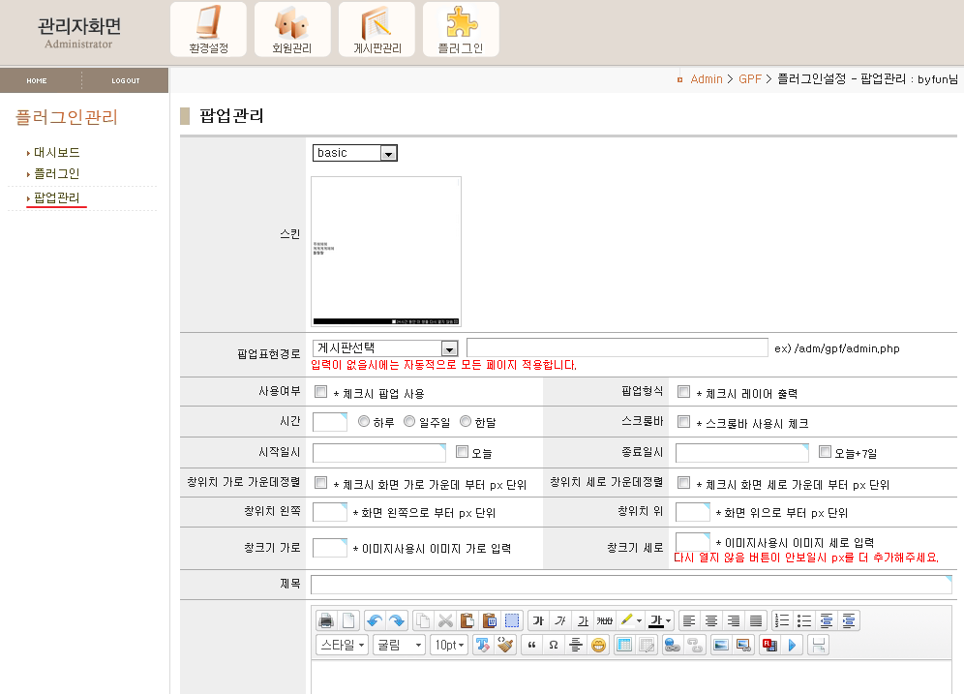Click the Flash insert icon
This screenshot has width=964, height=694.
(x=769, y=646)
